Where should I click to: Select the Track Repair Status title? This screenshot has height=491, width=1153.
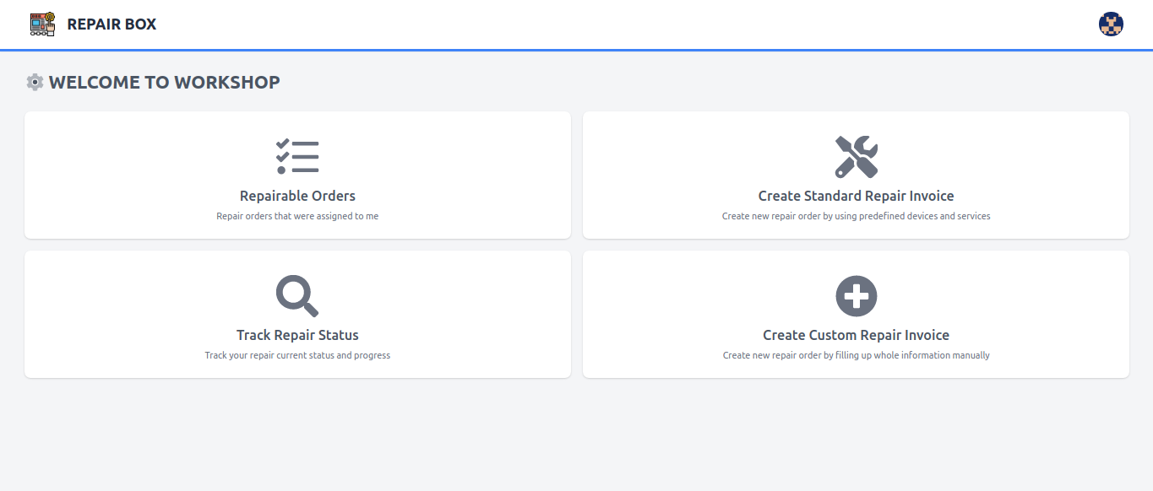297,335
